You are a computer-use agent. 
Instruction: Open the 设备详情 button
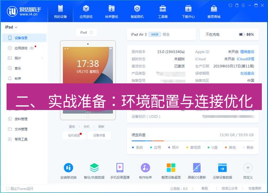point(99,135)
